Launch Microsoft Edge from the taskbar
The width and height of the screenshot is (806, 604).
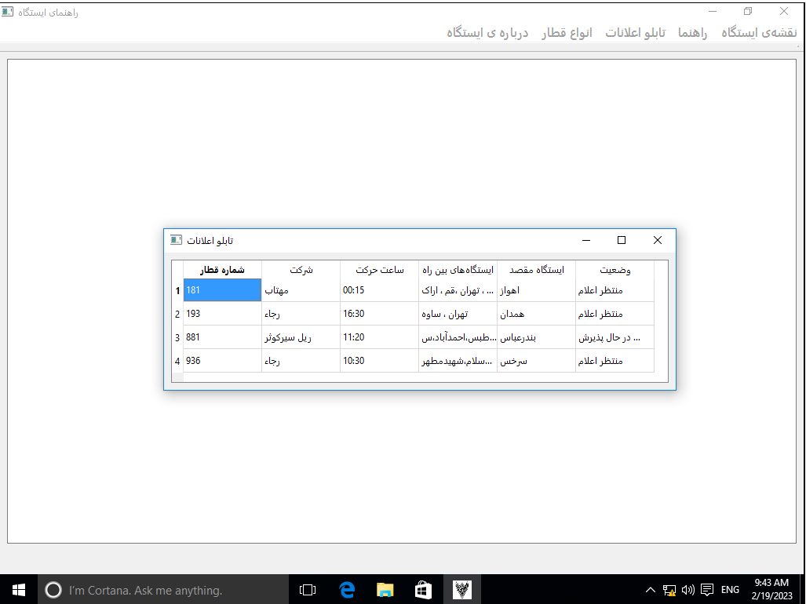tap(346, 589)
